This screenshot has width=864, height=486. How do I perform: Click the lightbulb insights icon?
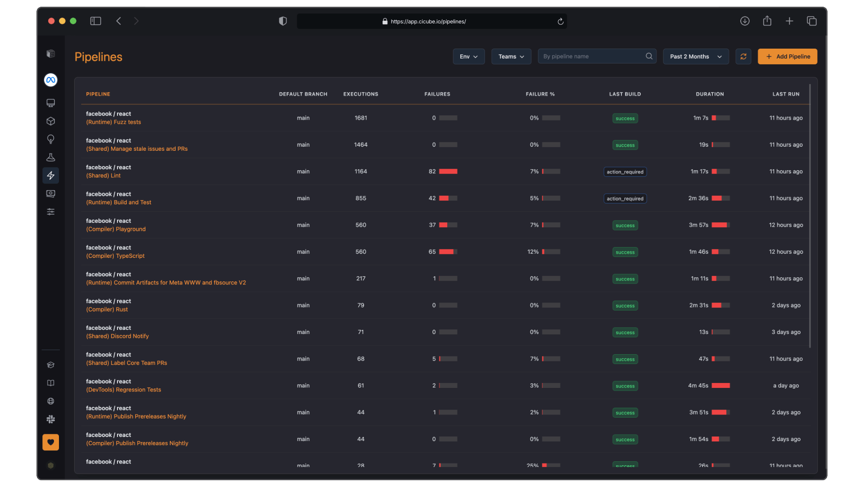[50, 139]
